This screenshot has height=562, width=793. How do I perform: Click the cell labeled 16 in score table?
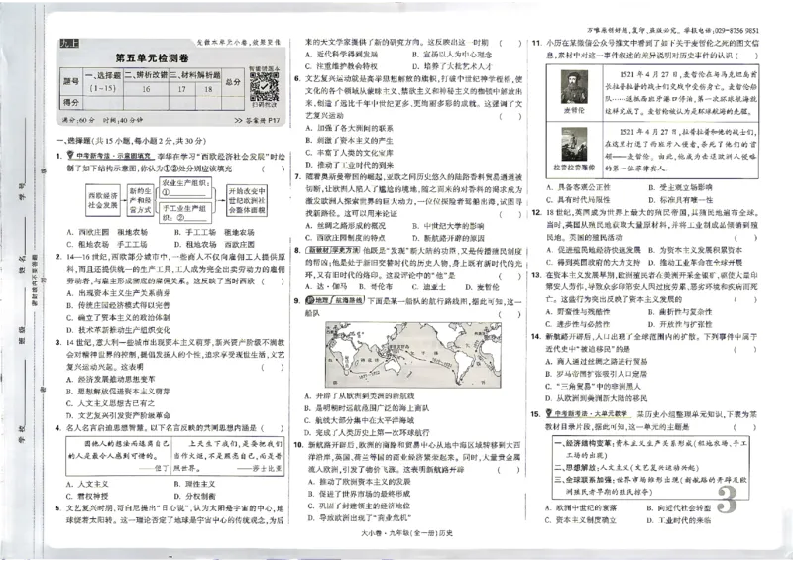point(146,89)
